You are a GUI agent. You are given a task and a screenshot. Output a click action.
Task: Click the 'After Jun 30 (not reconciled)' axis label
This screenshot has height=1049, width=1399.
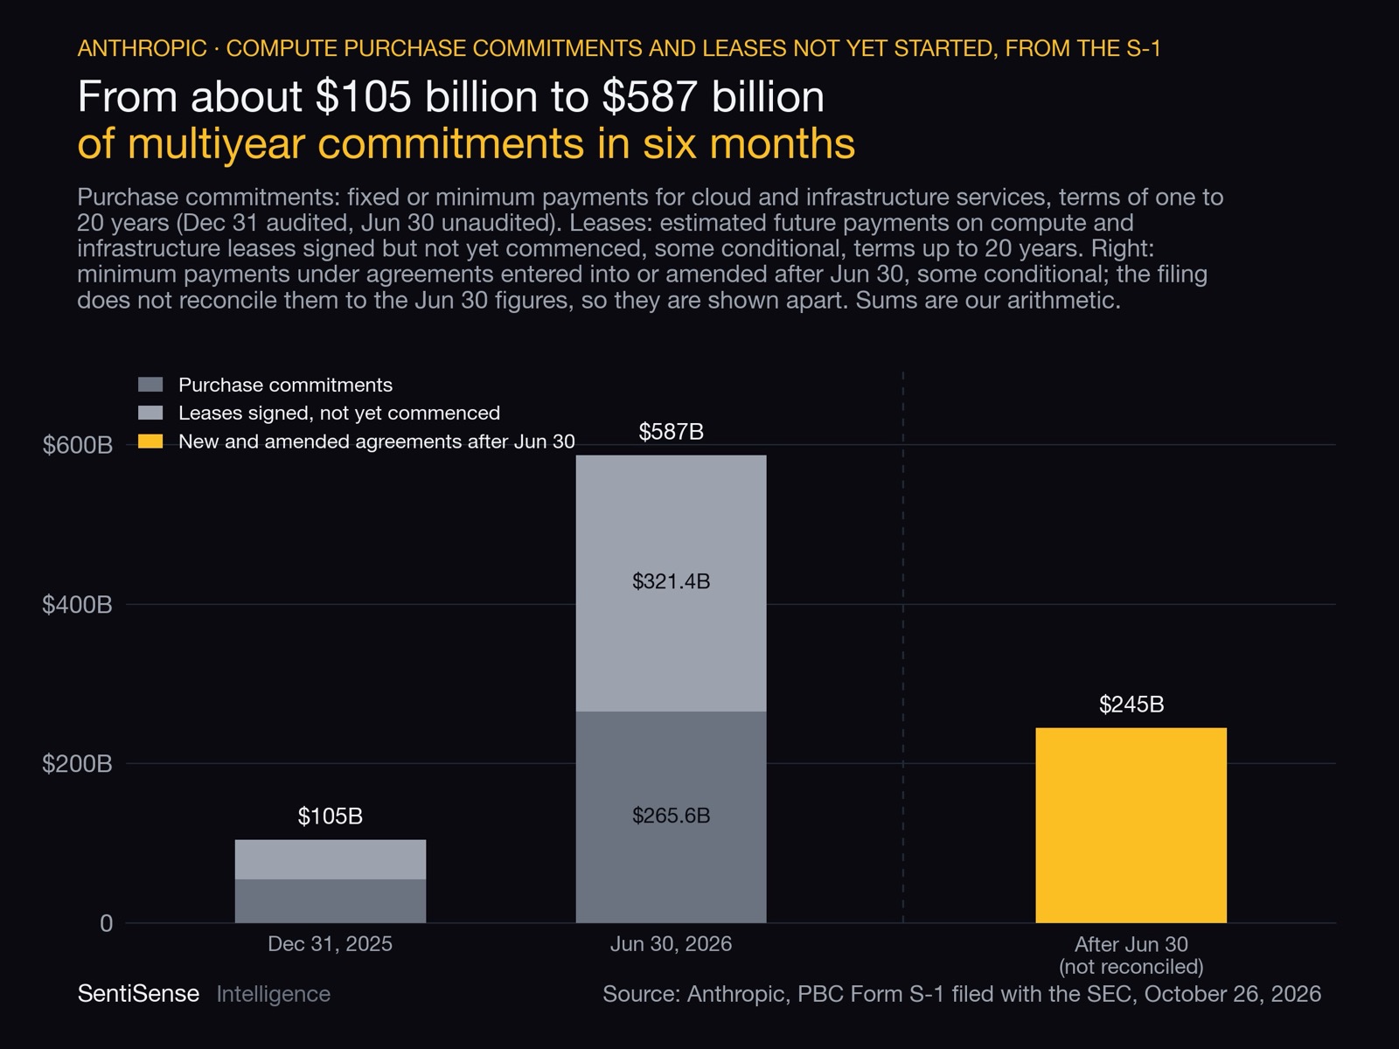(1131, 955)
